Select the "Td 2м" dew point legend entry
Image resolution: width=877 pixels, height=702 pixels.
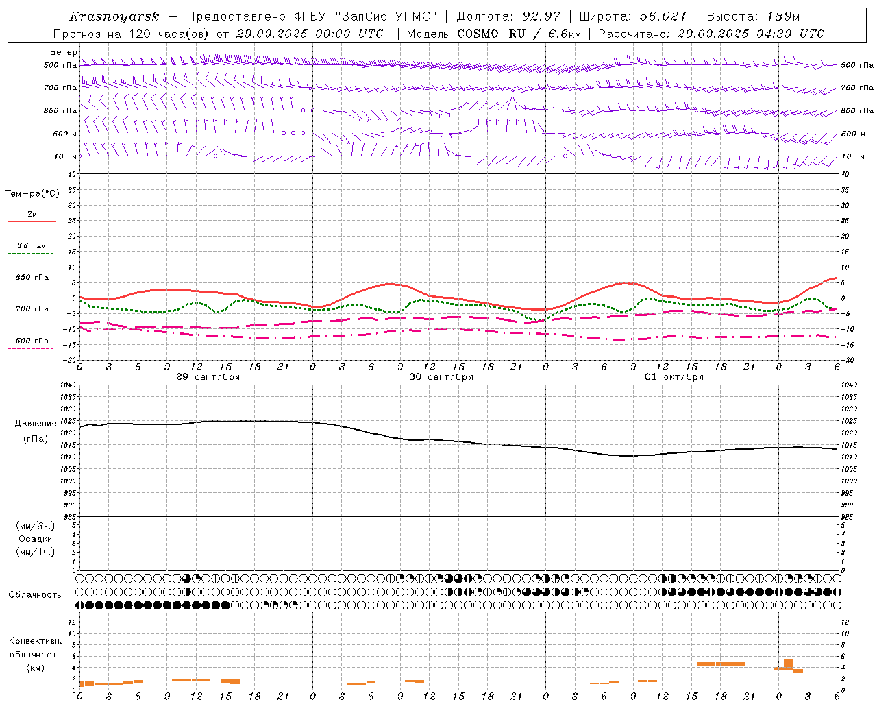coord(32,245)
